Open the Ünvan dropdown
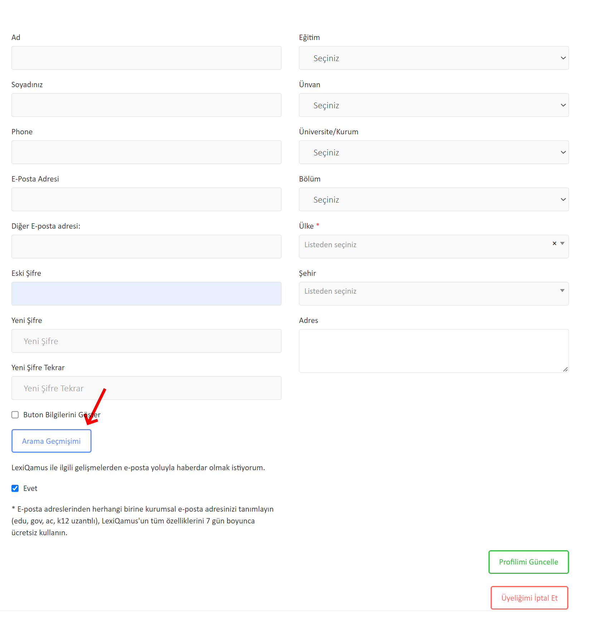 click(433, 105)
